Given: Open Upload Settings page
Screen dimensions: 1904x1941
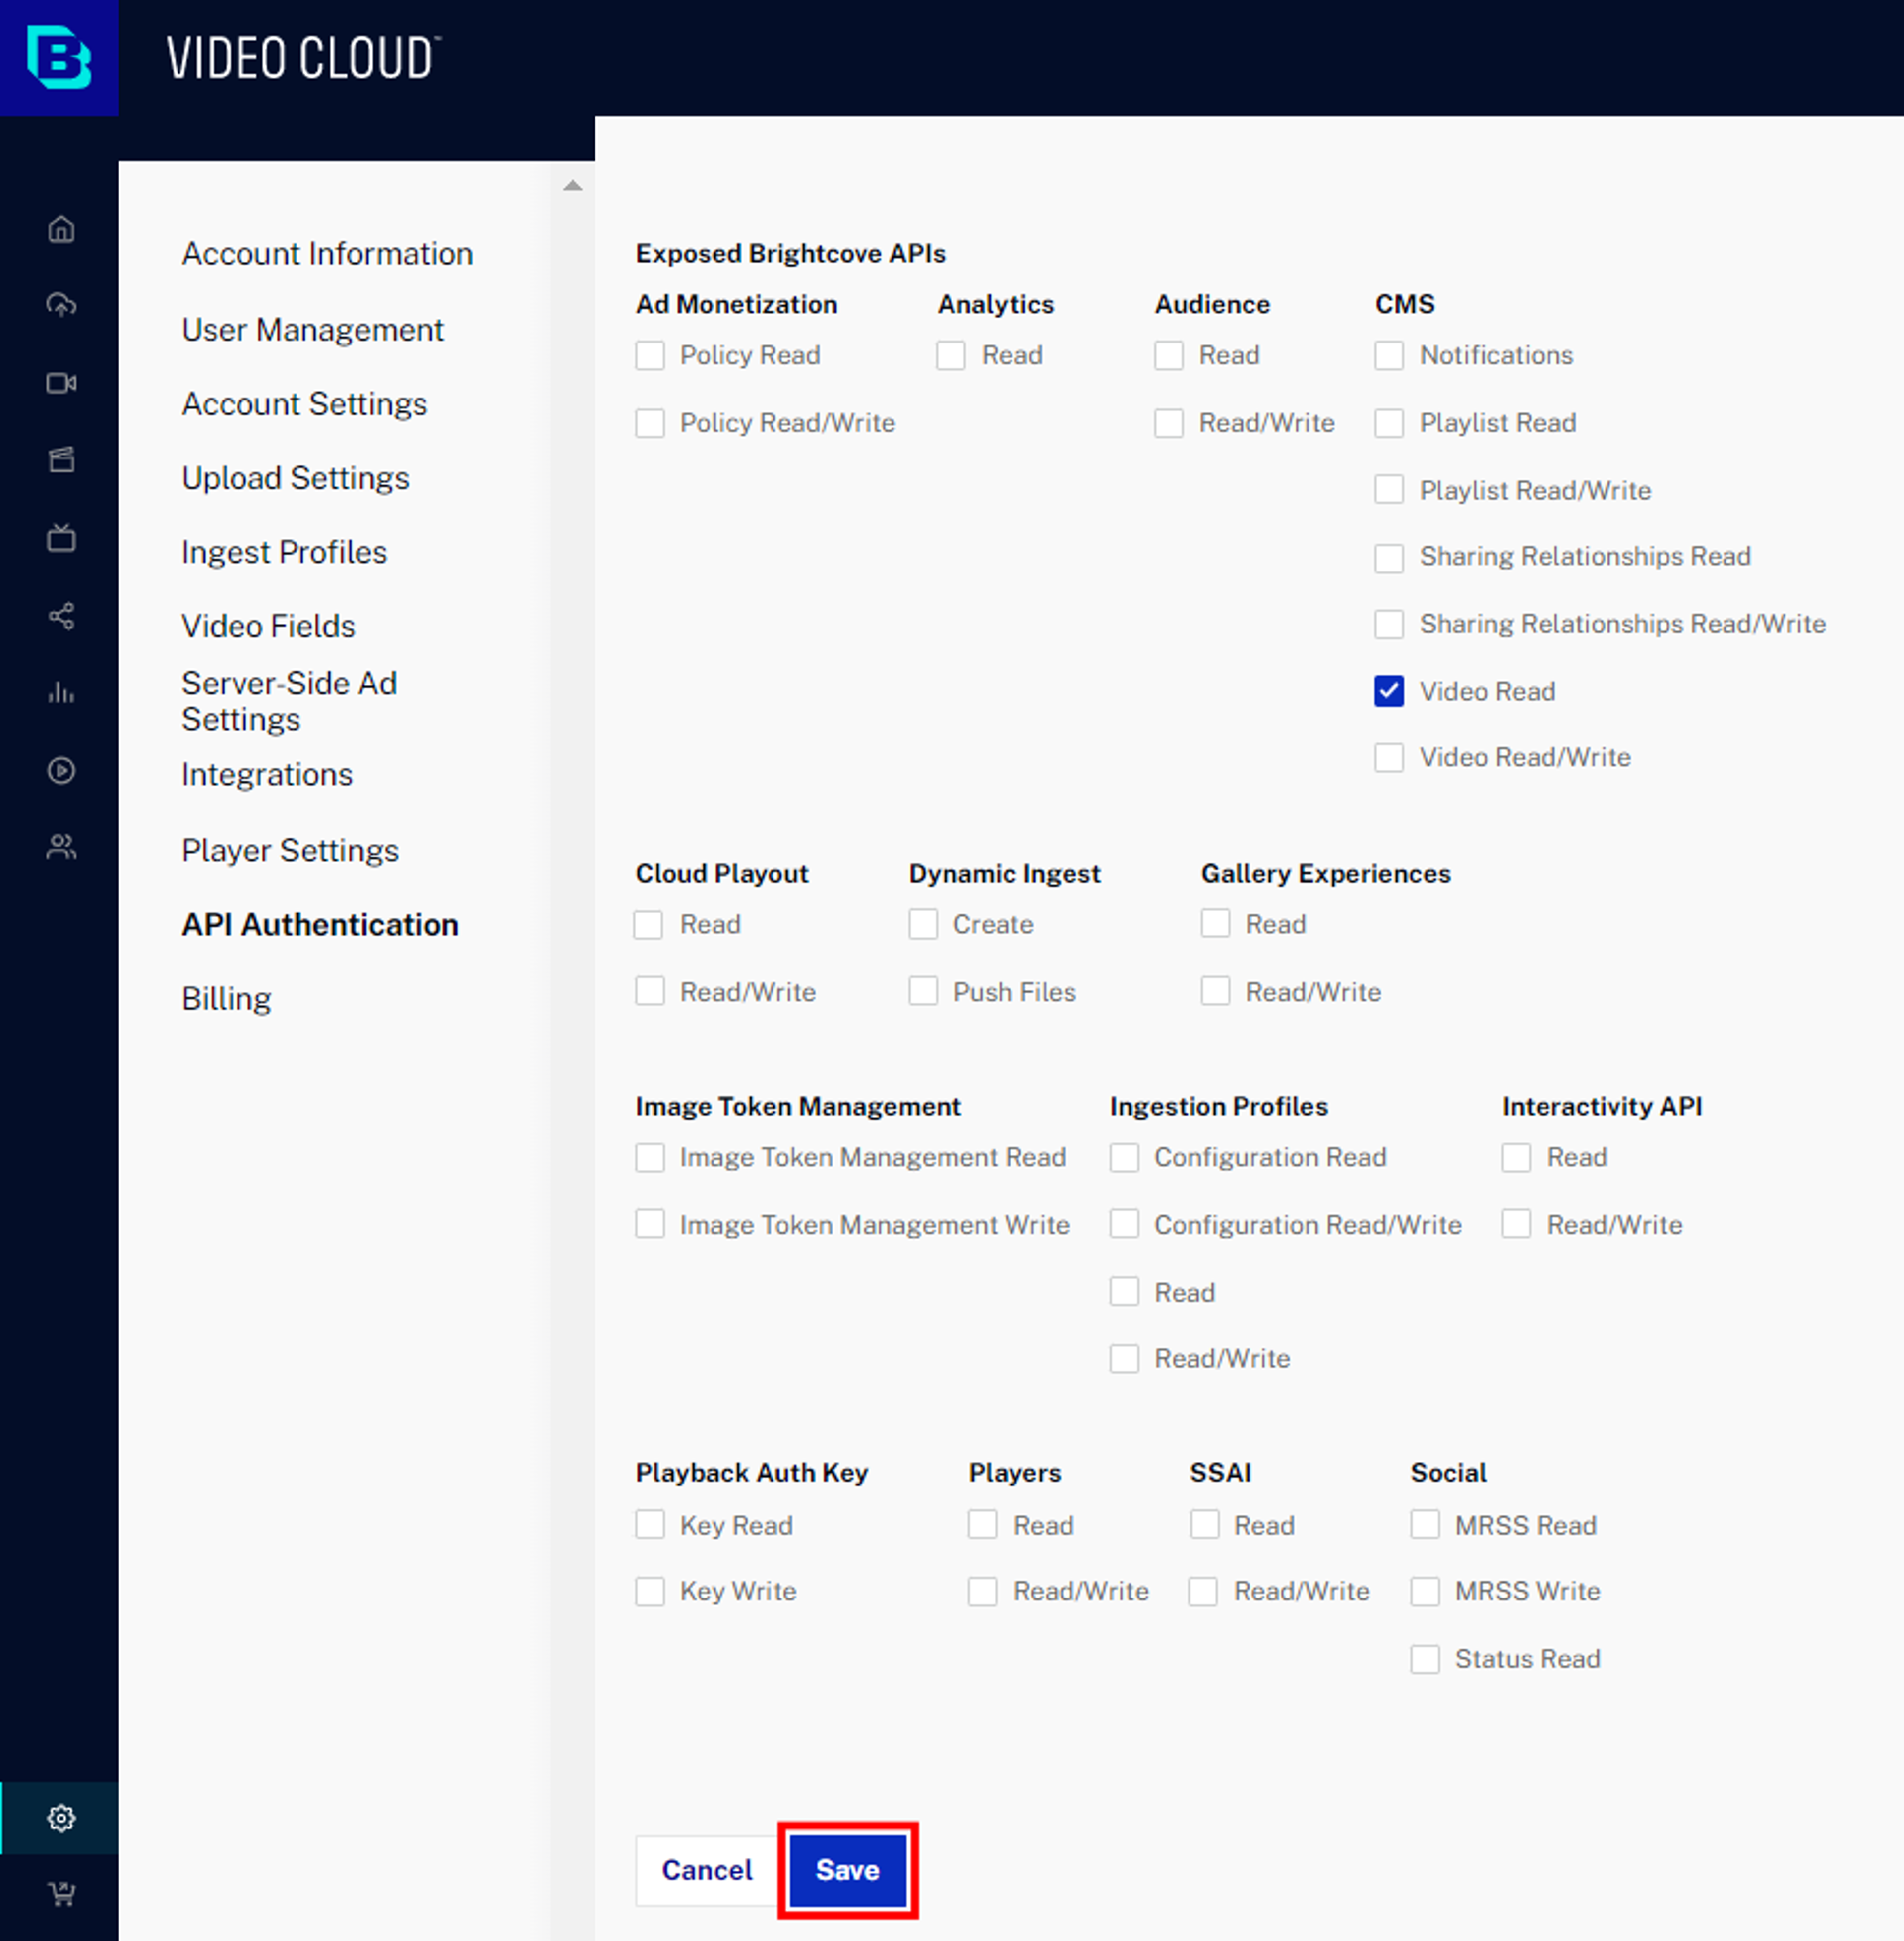Looking at the screenshot, I should [x=295, y=478].
